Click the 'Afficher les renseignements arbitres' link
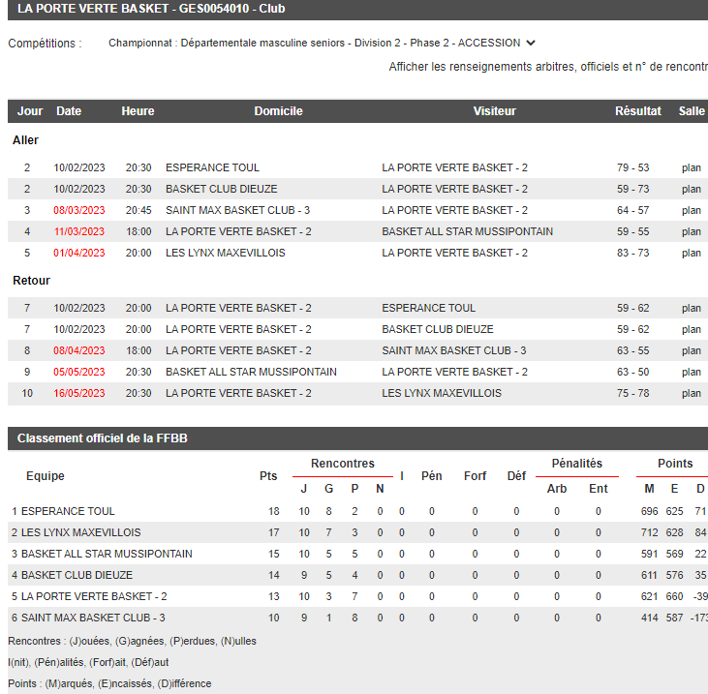Viewport: 708px width, 694px height. point(548,67)
